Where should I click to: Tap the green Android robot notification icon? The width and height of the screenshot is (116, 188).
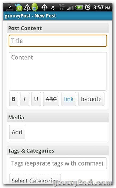coord(35,7)
